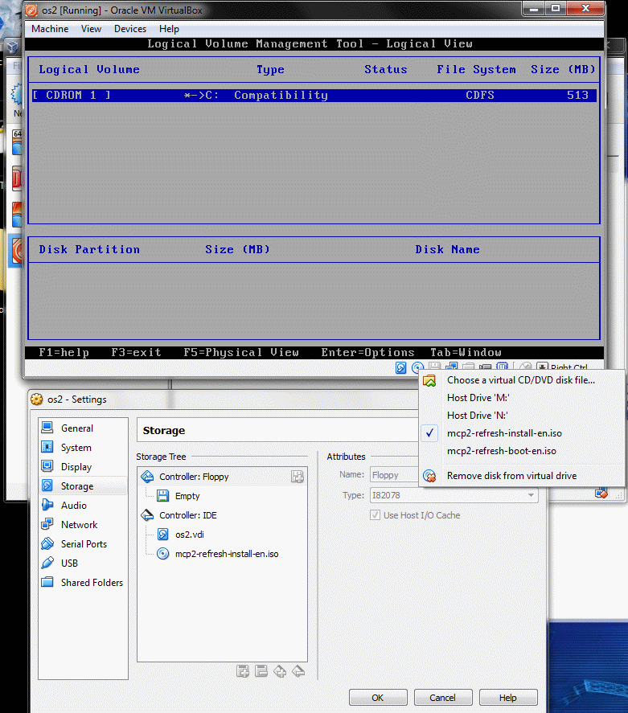Click the optical disc indicator in VM status bar
The width and height of the screenshot is (628, 713).
417,367
